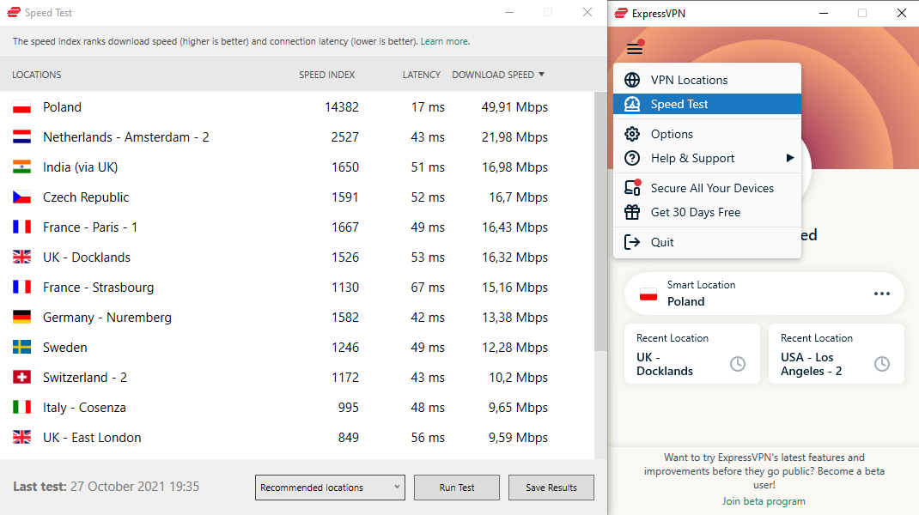919x515 pixels.
Task: Click the flag next to France - Strasbourg
Action: [21, 287]
